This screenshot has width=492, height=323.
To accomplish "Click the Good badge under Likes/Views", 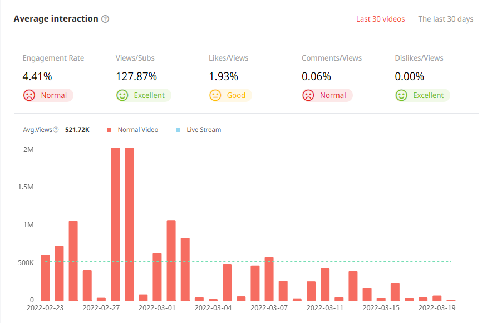I will 235,95.
